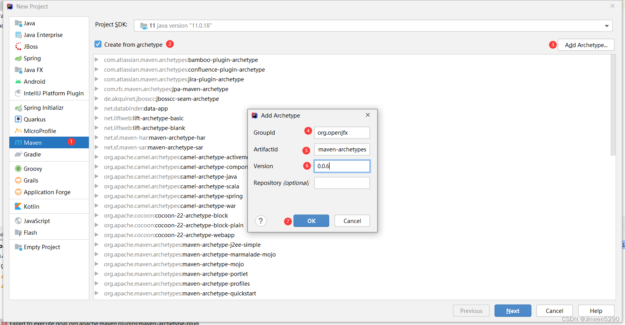Select the Kotlin entry
Image resolution: width=625 pixels, height=325 pixels.
point(49,207)
